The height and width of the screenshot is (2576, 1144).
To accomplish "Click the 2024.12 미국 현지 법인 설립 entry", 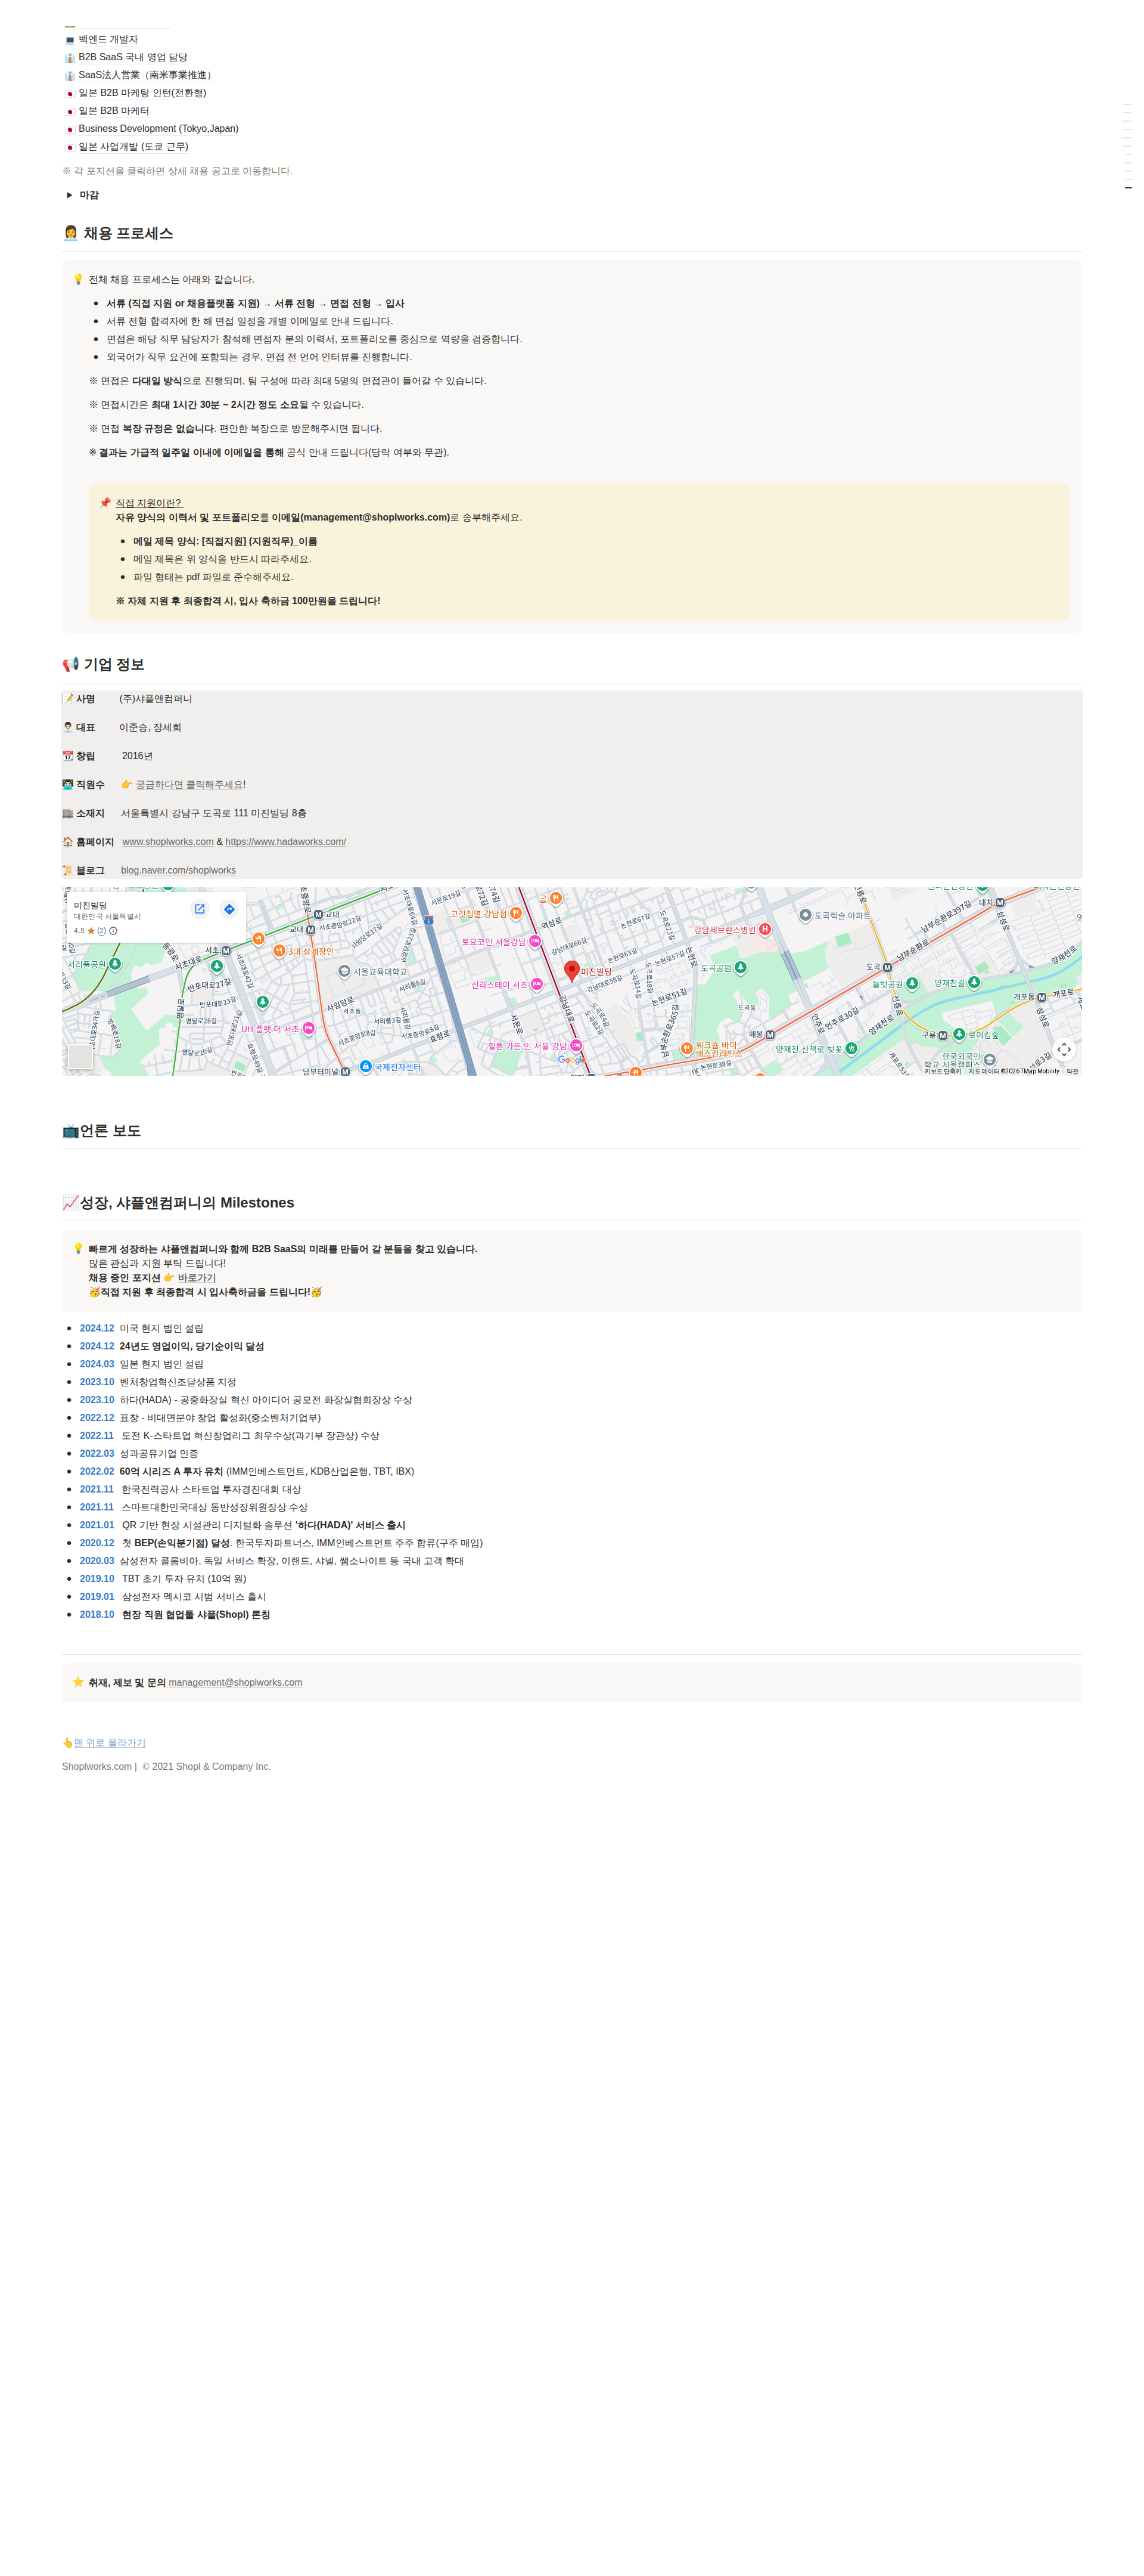I will 141,1328.
